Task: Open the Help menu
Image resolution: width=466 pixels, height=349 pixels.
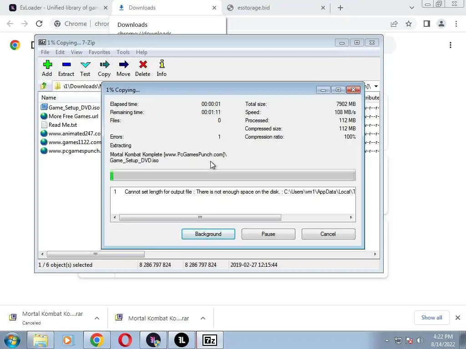Action: tap(142, 52)
